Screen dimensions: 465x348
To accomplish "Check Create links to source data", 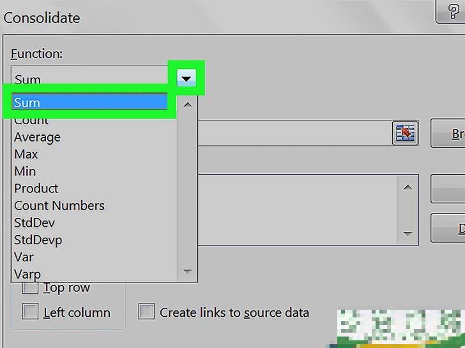I will coord(147,312).
